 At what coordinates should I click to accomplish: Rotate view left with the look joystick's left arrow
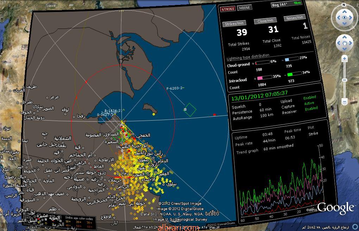[338, 18]
